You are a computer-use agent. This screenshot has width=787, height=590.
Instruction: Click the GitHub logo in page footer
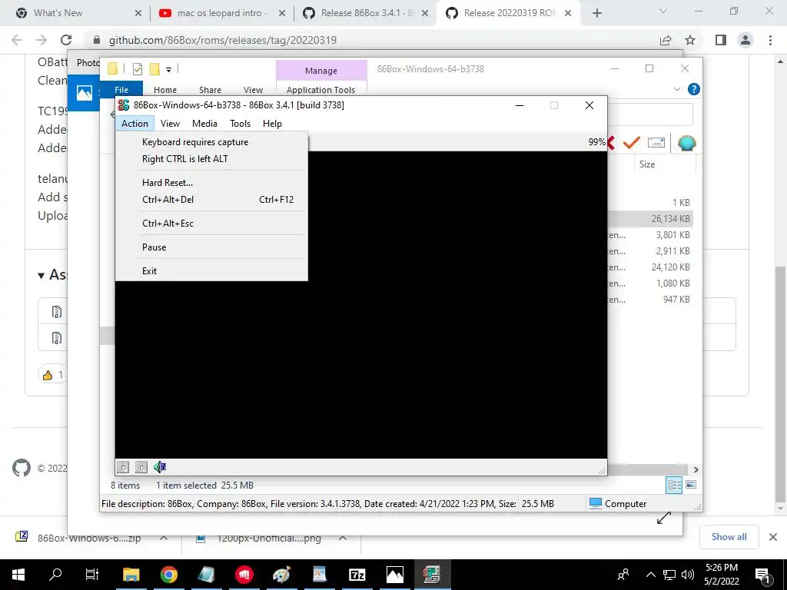[21, 468]
